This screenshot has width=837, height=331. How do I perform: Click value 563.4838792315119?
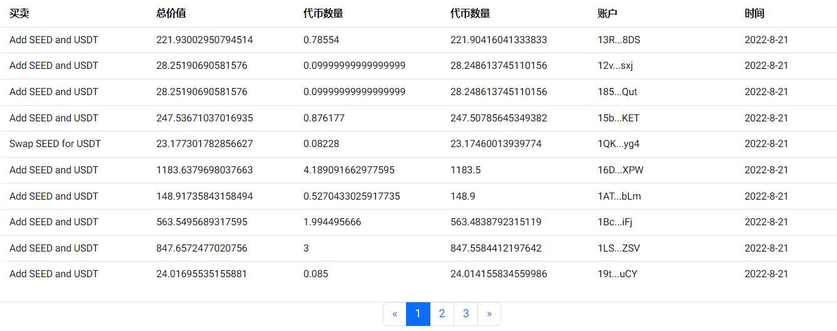point(496,222)
